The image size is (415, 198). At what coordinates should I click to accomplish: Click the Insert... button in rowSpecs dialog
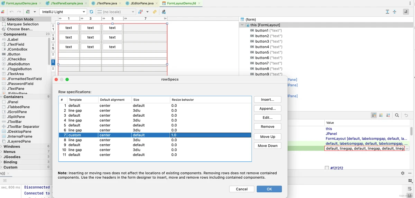267,99
